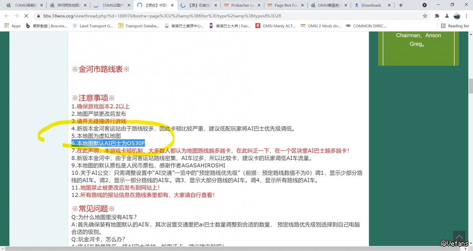473x251 pixels.
Task: Open the tab search dropdown
Action: tap(425, 5)
